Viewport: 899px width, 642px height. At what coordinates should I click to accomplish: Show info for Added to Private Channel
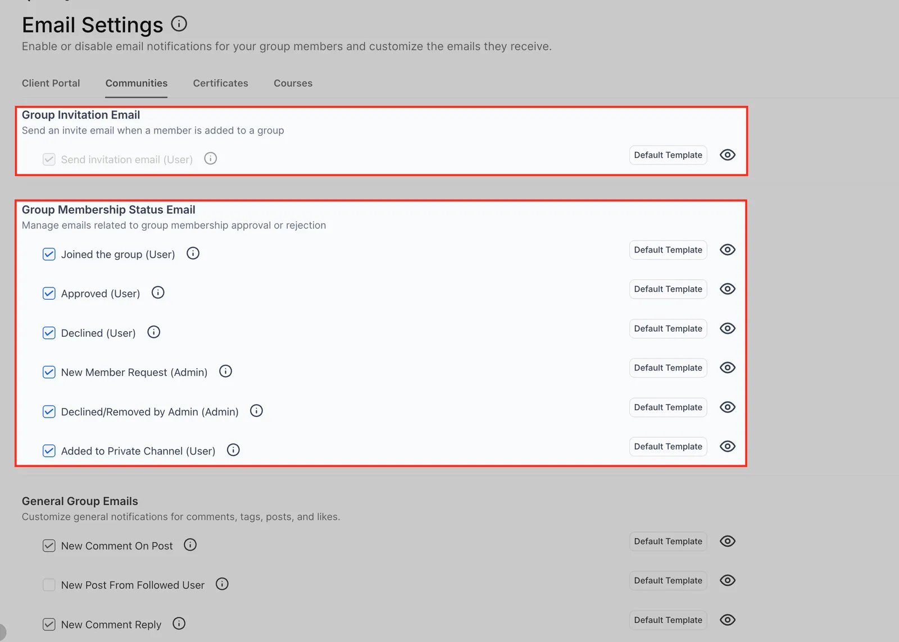[x=233, y=450]
